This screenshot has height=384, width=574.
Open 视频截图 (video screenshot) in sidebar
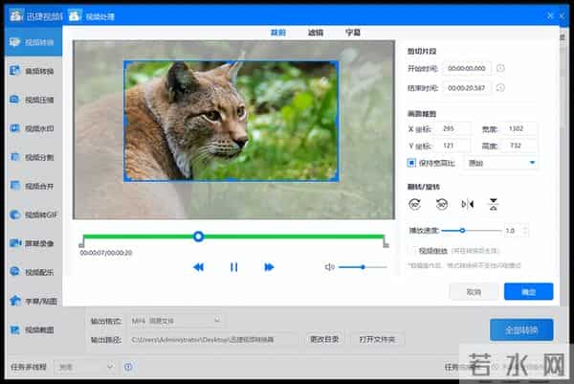tap(33, 329)
